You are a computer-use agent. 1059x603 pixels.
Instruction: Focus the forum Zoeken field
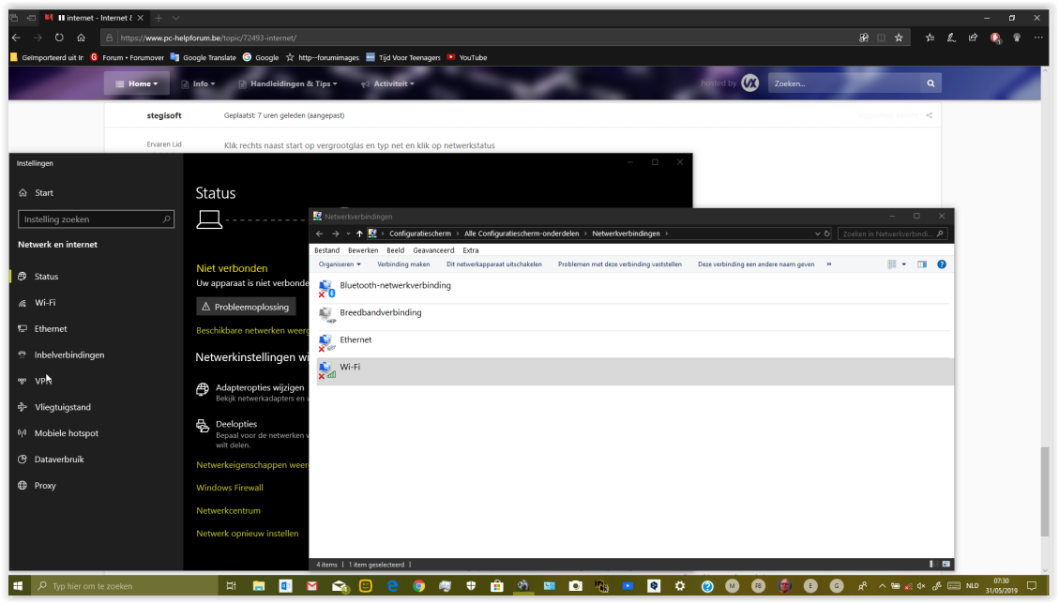(844, 83)
